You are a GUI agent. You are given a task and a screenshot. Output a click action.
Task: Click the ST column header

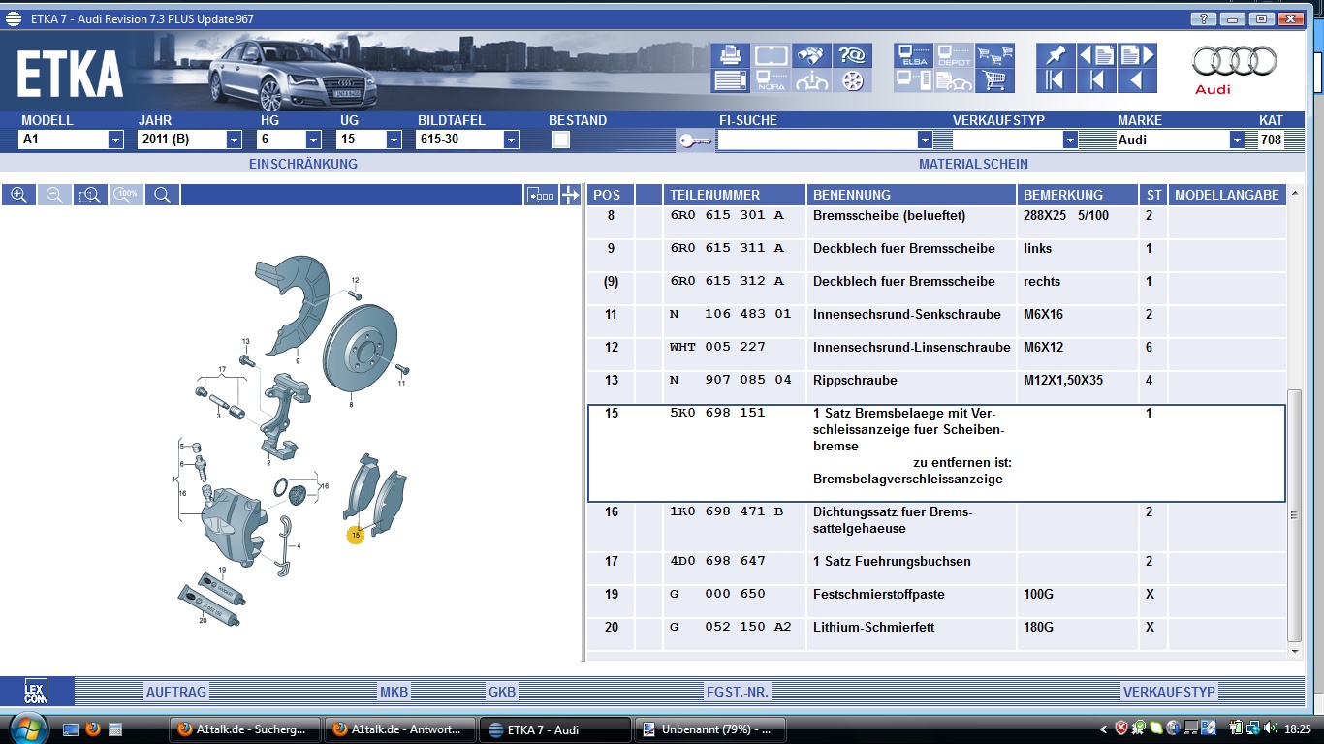pyautogui.click(x=1153, y=195)
